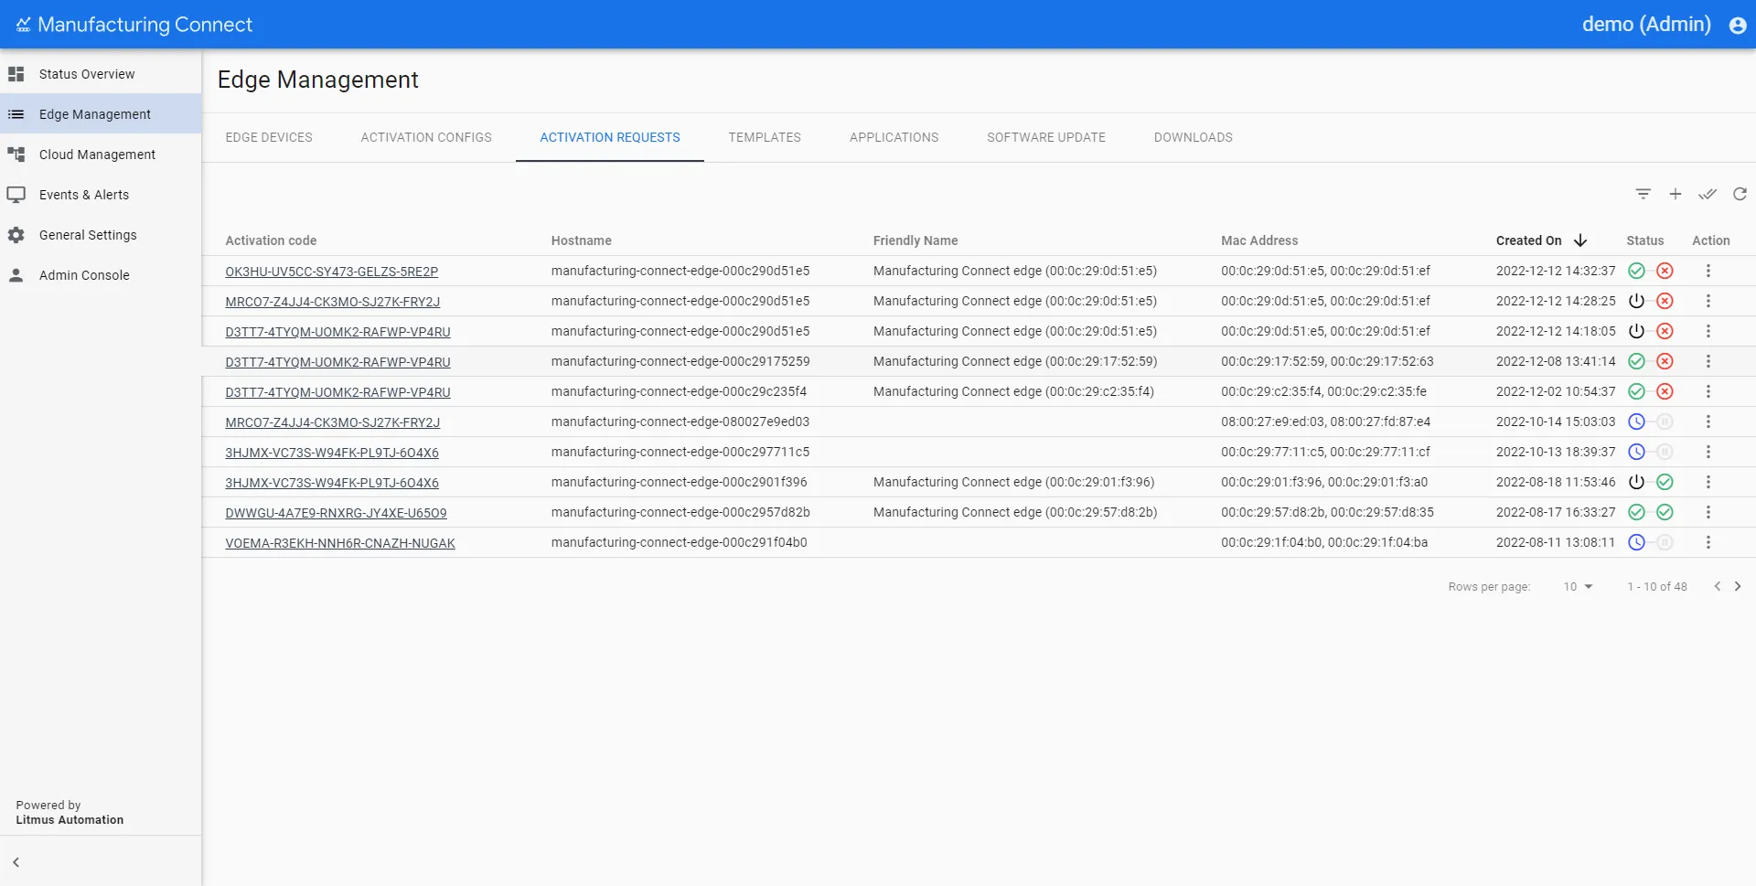Open the Software Update tab
Image resolution: width=1756 pixels, height=886 pixels.
[1046, 137]
